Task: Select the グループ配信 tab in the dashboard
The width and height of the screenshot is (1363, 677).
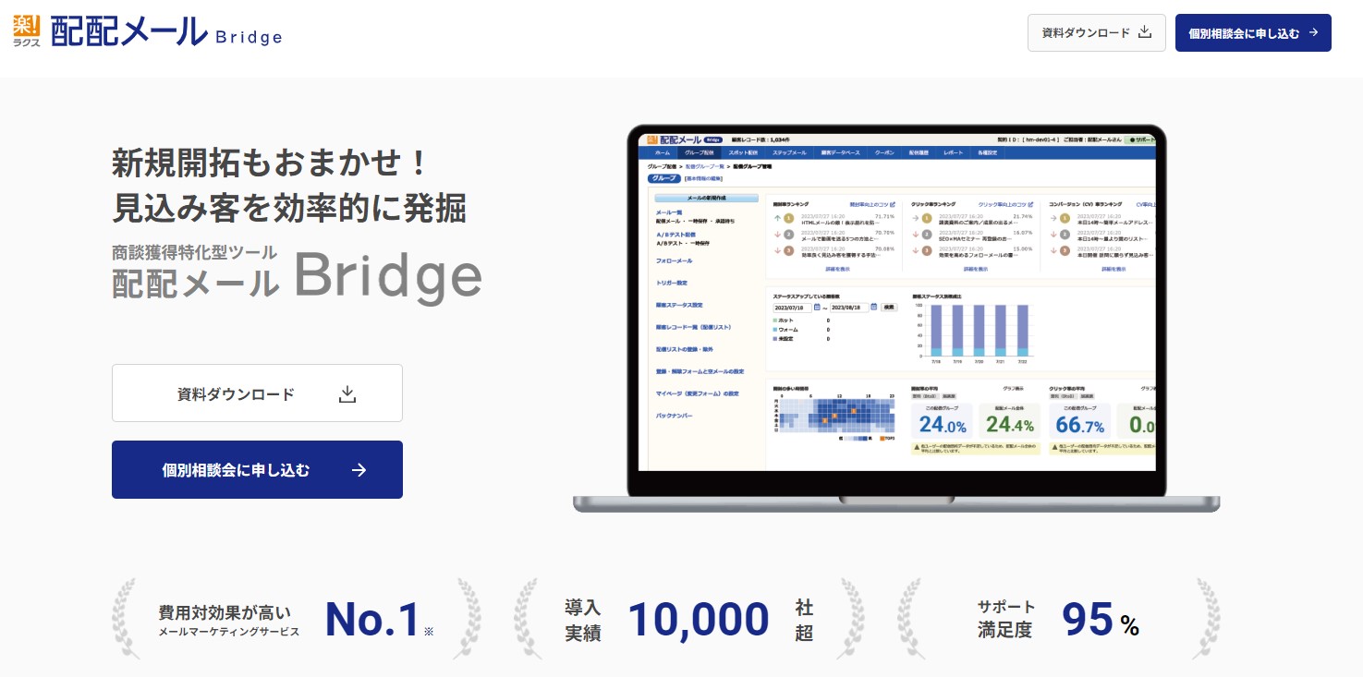Action: [x=699, y=152]
